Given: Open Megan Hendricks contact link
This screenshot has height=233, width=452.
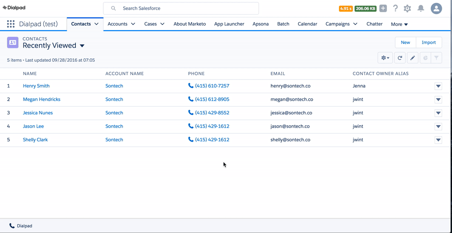Looking at the screenshot, I should [41, 99].
